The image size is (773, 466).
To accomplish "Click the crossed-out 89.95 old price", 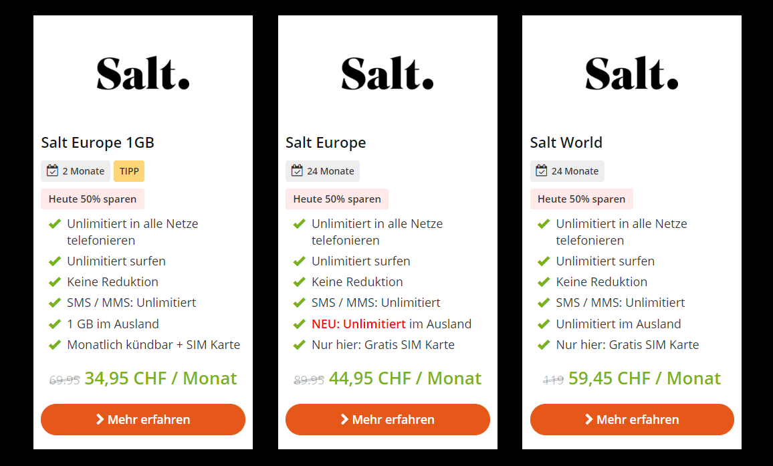I will pyautogui.click(x=309, y=380).
